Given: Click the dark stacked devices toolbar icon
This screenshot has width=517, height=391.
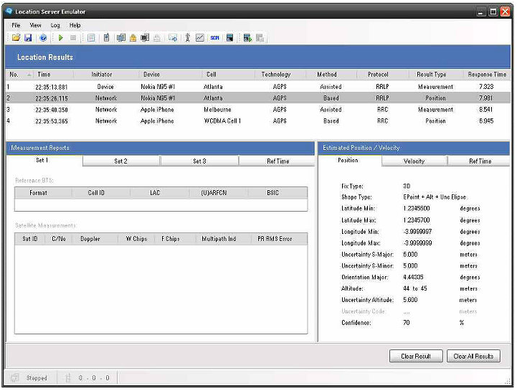Looking at the screenshot, I should (145, 37).
